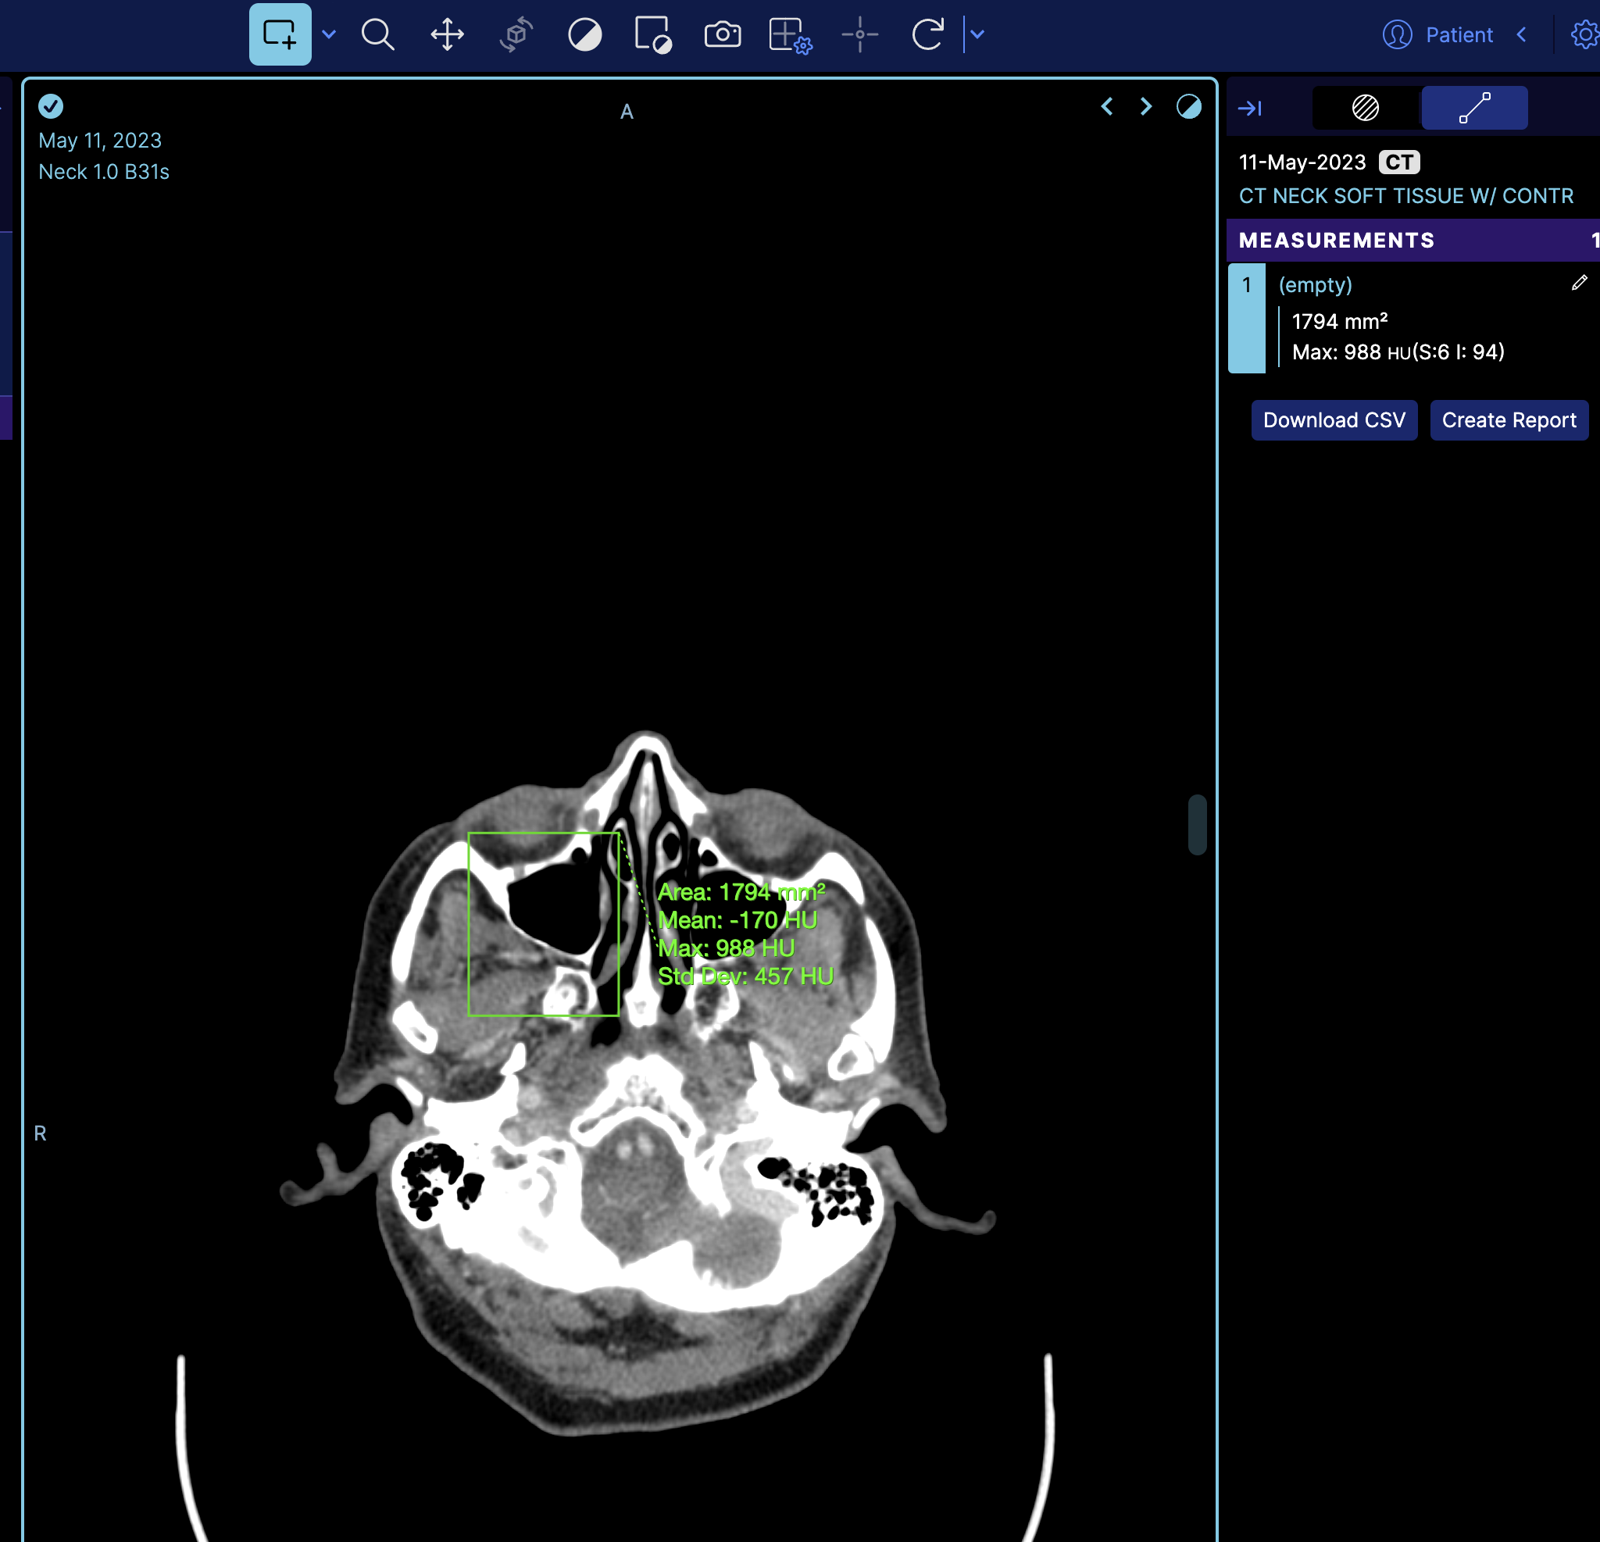Open window level contrast tool
Viewport: 1600px width, 1542px height.
coord(584,34)
